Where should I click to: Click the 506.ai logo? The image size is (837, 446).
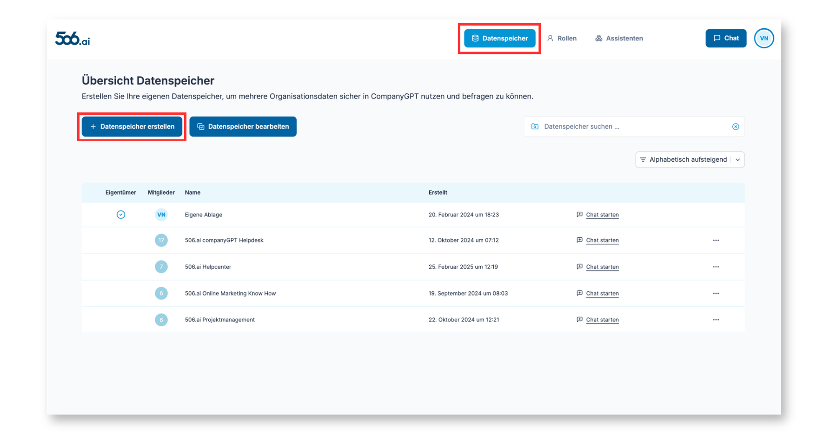73,39
